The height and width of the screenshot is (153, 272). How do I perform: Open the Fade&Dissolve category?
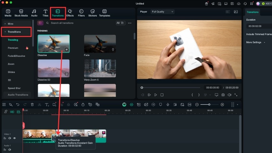pyautogui.click(x=16, y=56)
